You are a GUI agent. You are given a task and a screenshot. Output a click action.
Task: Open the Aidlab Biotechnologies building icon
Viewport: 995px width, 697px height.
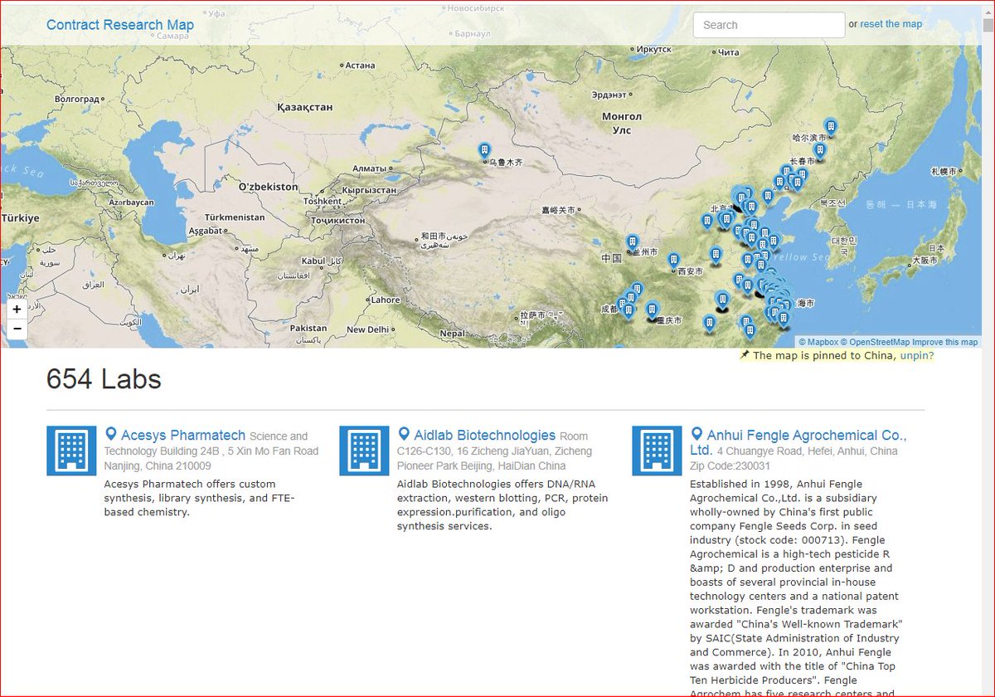click(364, 451)
